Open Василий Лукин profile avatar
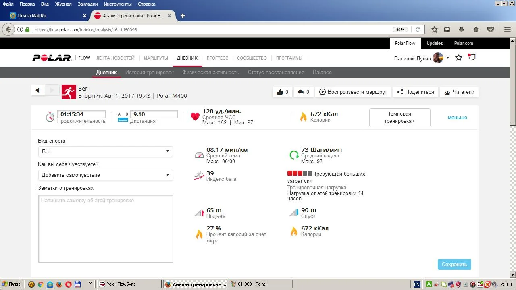 [x=438, y=58]
